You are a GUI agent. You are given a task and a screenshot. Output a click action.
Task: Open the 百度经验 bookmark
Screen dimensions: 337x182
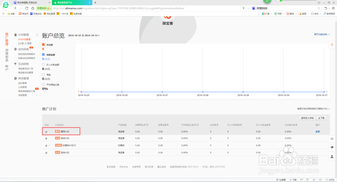click(36, 14)
